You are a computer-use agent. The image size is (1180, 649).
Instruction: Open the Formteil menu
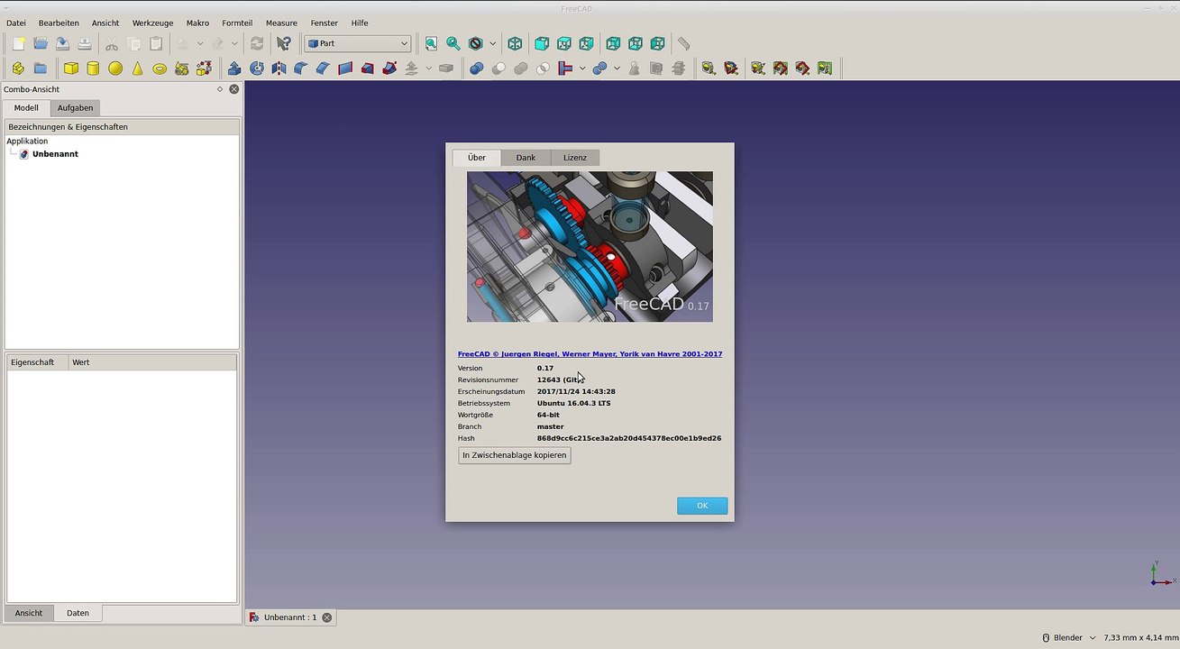coord(237,23)
